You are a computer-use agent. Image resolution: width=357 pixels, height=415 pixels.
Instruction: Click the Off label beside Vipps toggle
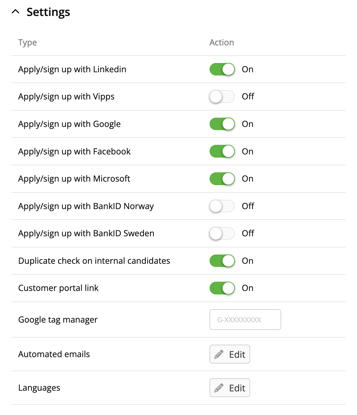(x=248, y=97)
